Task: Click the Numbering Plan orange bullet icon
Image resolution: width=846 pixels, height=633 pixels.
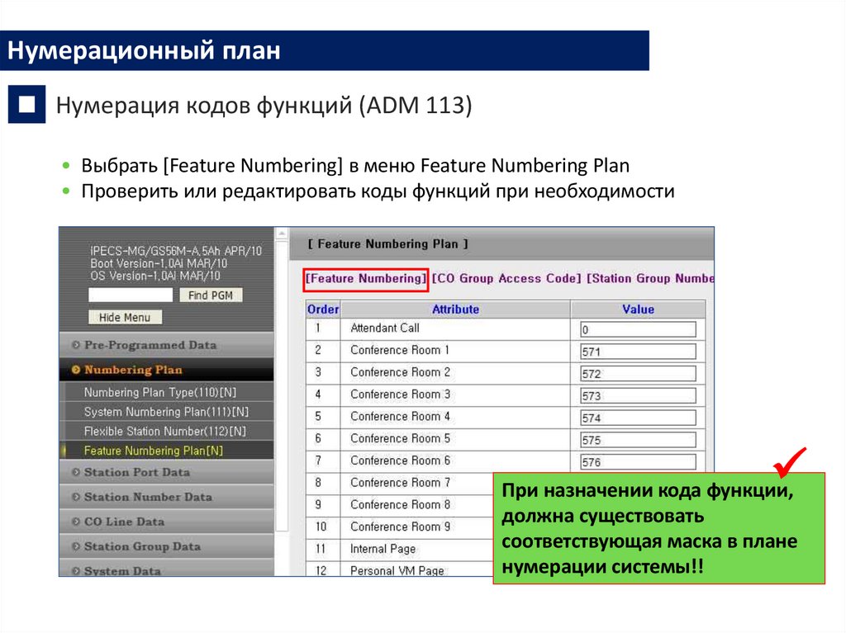Action: tap(76, 370)
